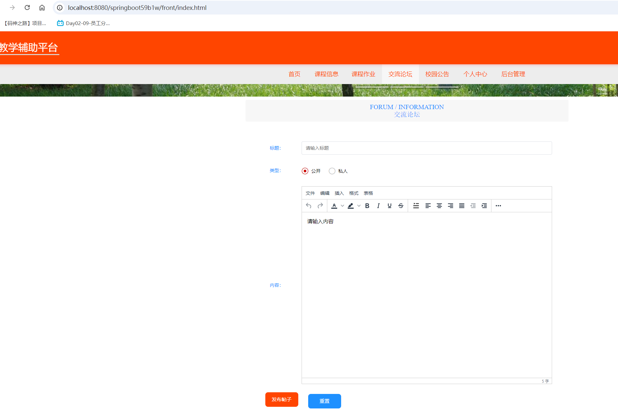Open the 格式 menu in editor
The image size is (618, 418).
(x=354, y=193)
